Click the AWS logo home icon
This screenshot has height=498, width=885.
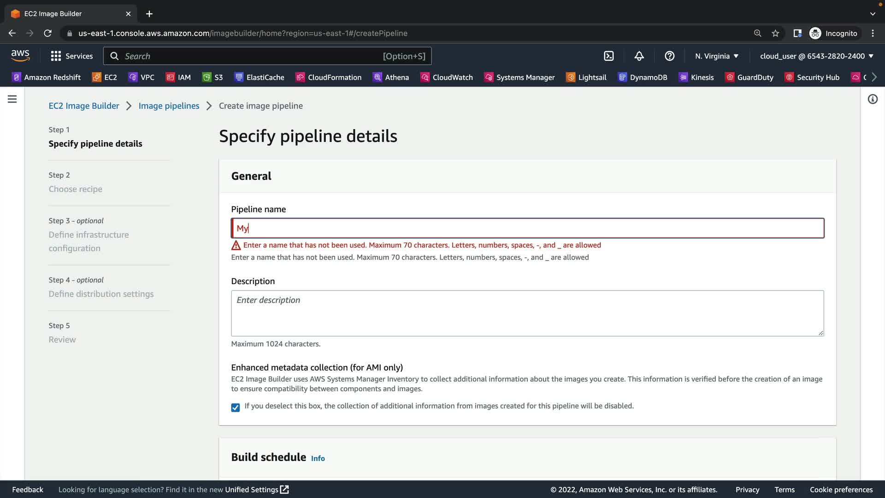point(20,56)
